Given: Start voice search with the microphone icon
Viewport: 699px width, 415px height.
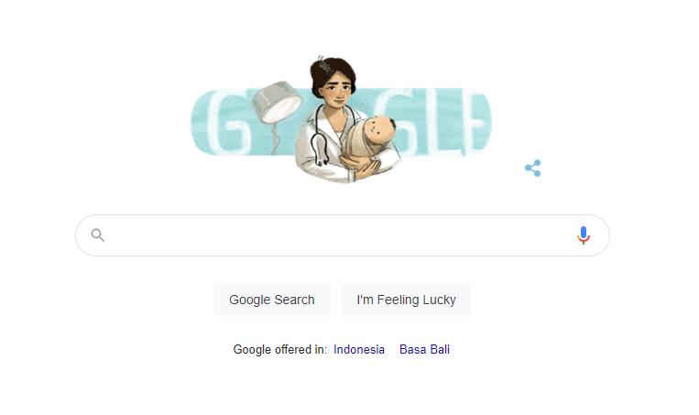Looking at the screenshot, I should click(583, 235).
